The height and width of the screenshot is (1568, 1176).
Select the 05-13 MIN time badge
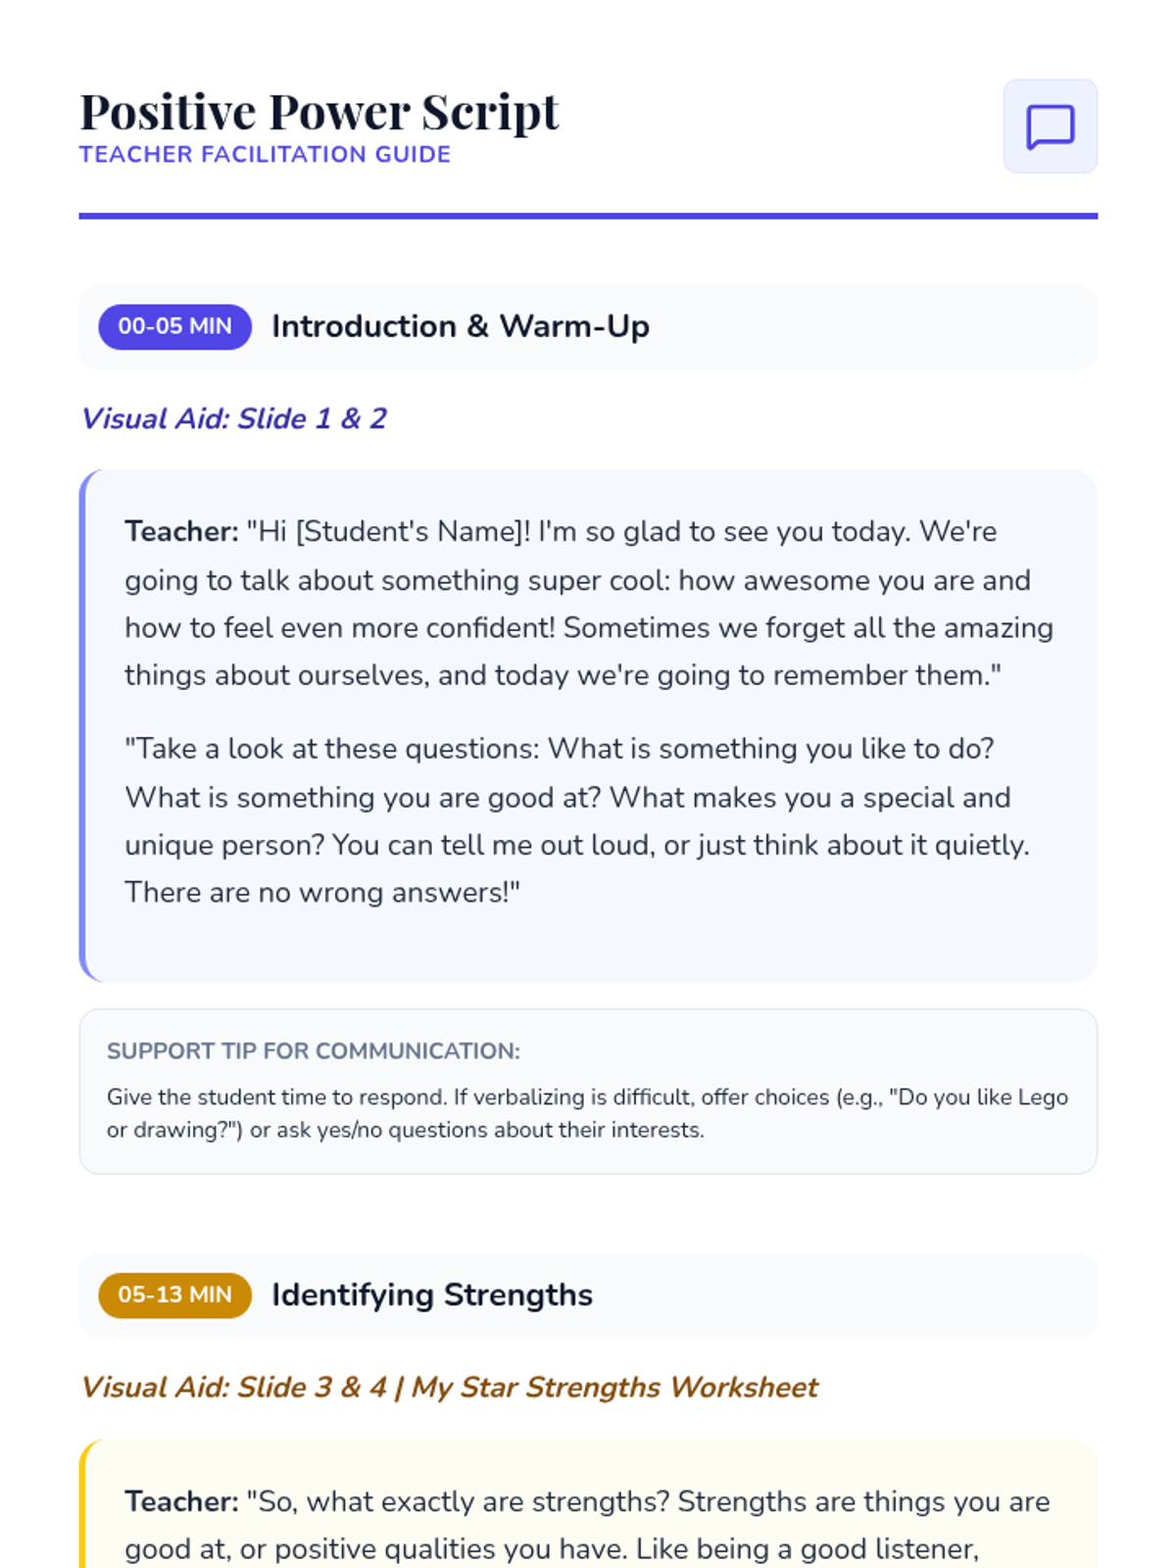click(x=174, y=1295)
